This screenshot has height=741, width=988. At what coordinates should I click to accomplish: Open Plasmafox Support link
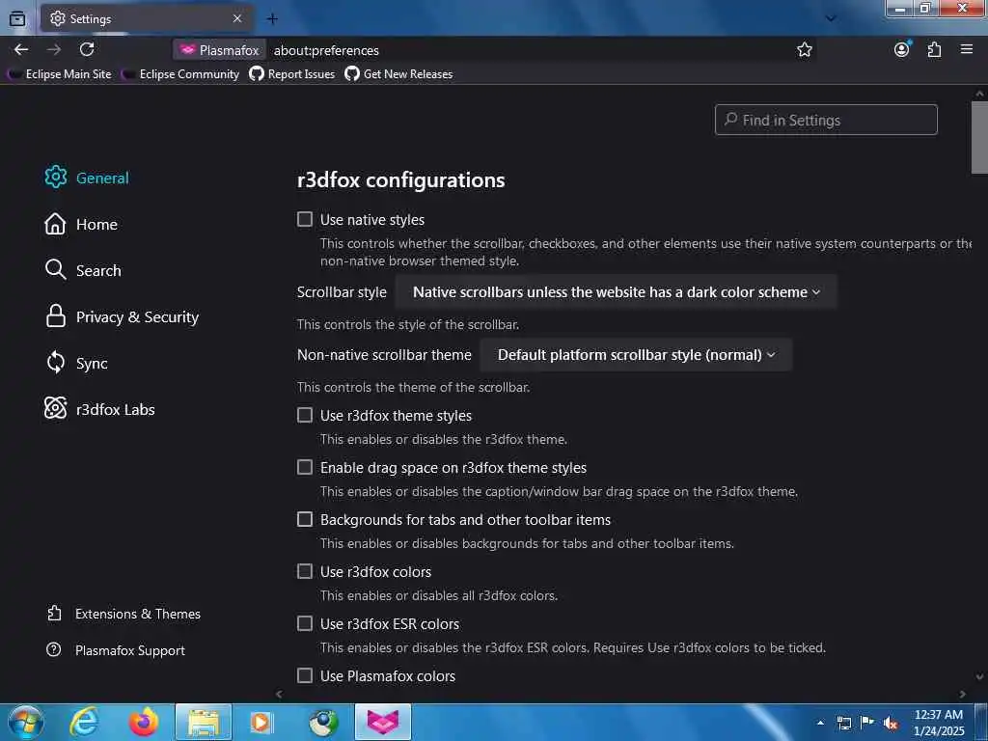(x=116, y=650)
